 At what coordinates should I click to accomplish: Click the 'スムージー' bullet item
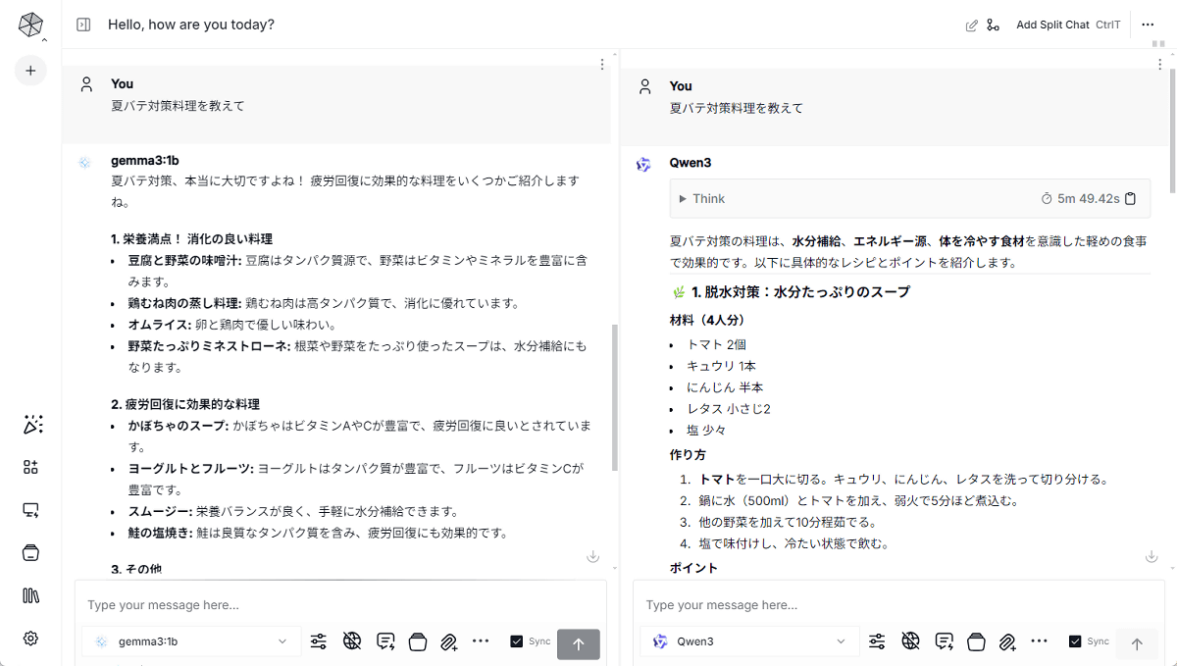click(293, 512)
